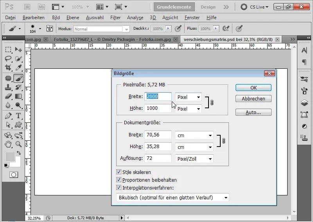This screenshot has height=222, width=313.
Task: Select the Quick Selection tool
Action: pos(18,59)
